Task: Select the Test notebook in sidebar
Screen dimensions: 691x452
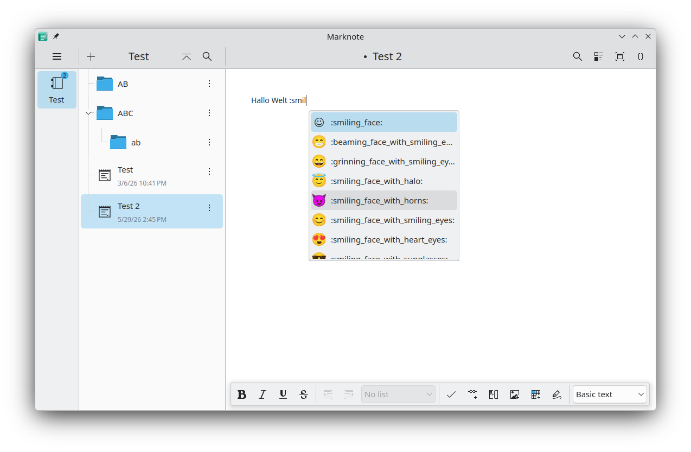Action: [x=57, y=90]
